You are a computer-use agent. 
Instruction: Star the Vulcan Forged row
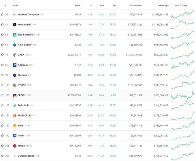click(2, 156)
